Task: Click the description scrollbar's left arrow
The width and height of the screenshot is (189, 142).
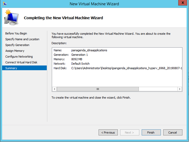Action: 55,89
